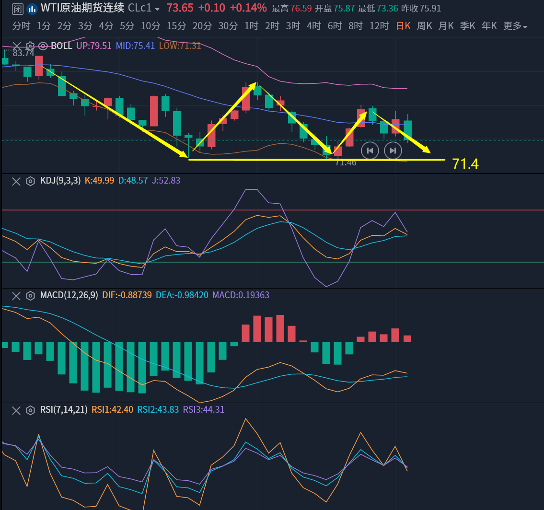Open MACD indicator settings hexagon icon
Image resolution: width=544 pixels, height=510 pixels.
point(31,296)
